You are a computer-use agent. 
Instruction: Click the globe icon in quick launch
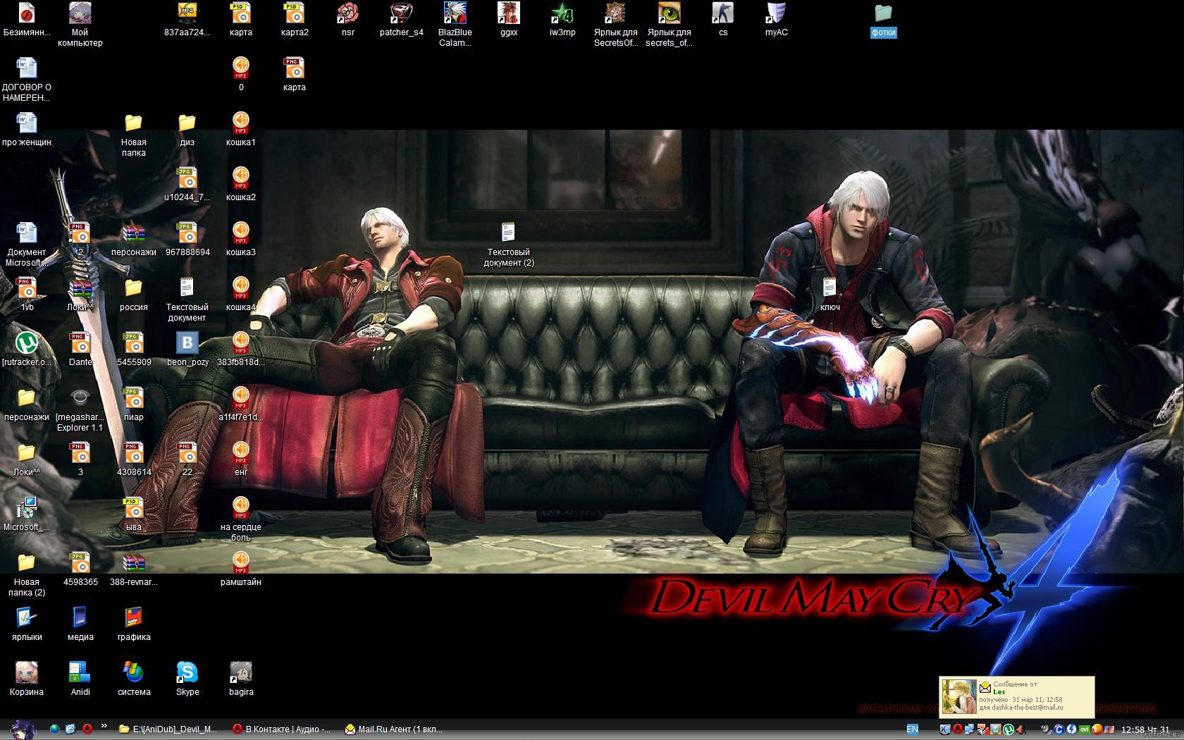click(55, 729)
